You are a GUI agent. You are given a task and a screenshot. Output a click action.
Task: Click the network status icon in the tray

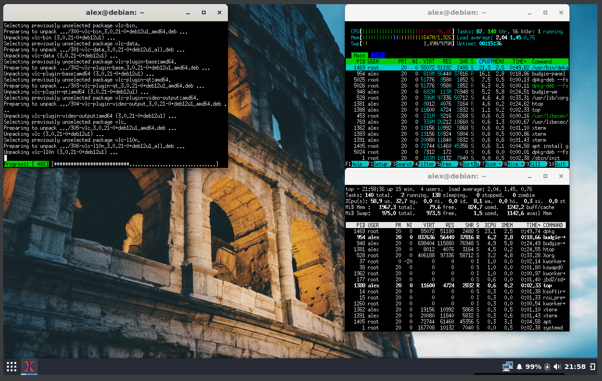point(508,366)
